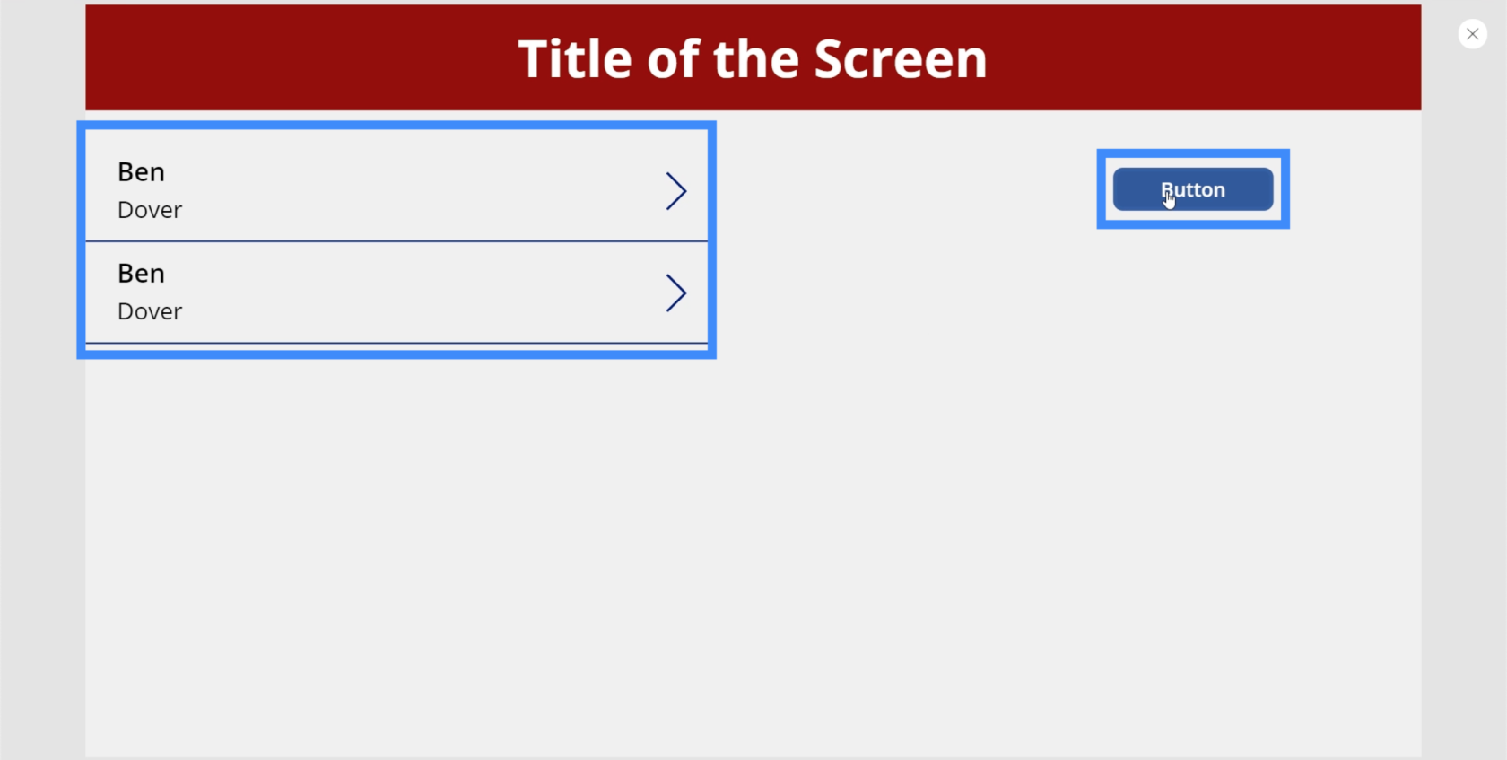Click the empty canvas area below the gallery

753,556
